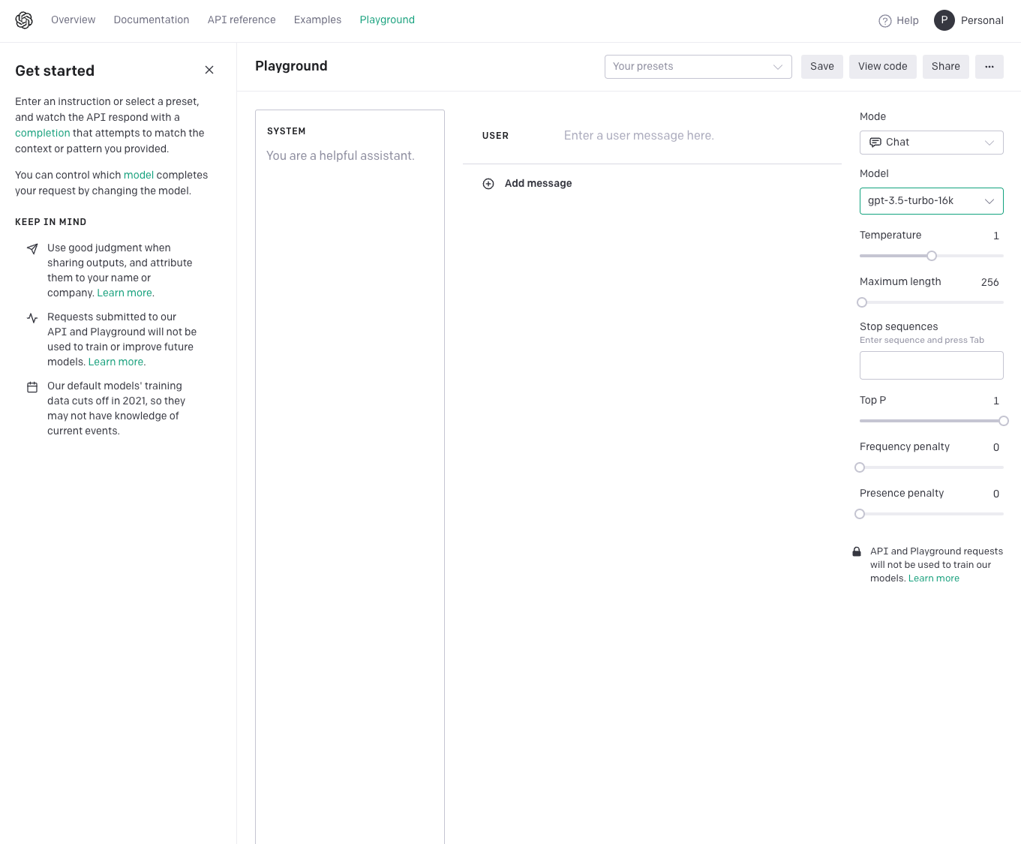The width and height of the screenshot is (1021, 844).
Task: Adjust the Frequency penalty slider handle
Action: (x=860, y=467)
